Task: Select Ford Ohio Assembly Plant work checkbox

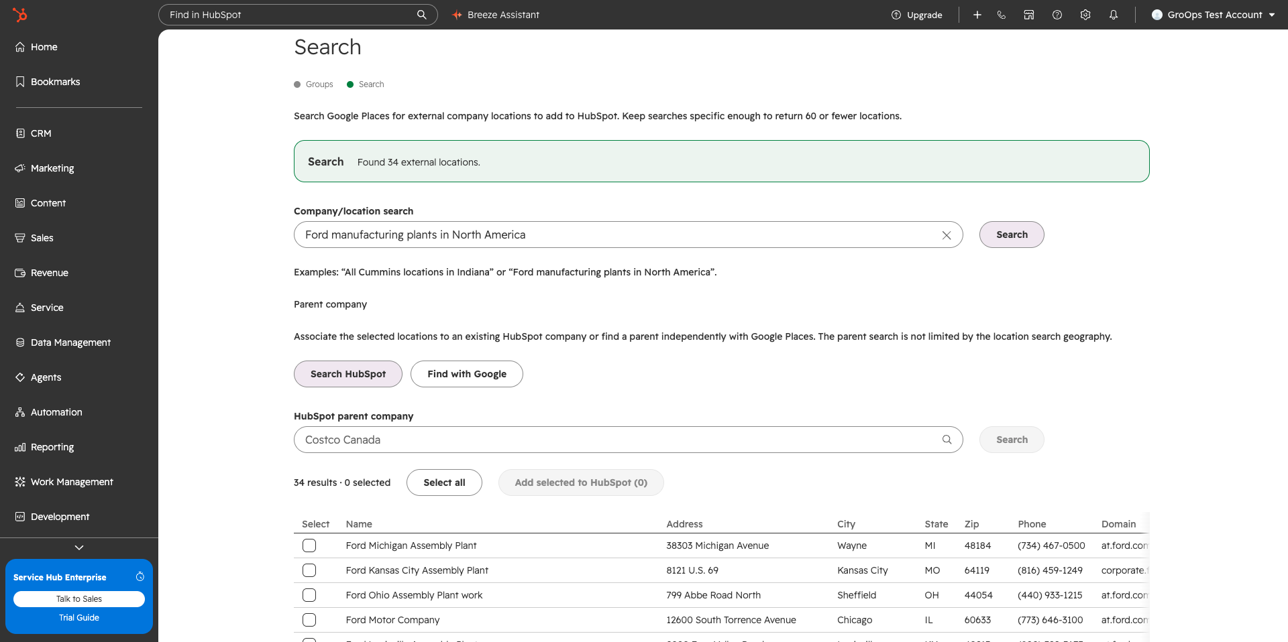Action: (309, 595)
